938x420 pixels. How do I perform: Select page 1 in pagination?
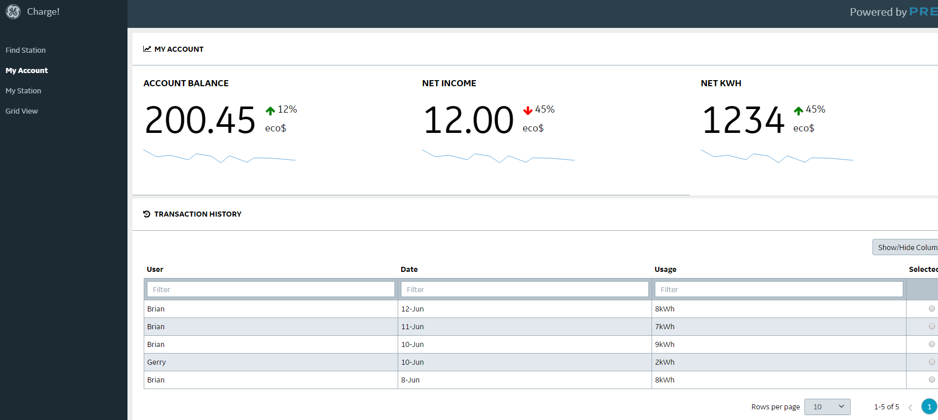point(929,407)
